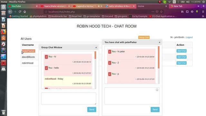The width and height of the screenshot is (206, 116).
Task: Open the Firefox home page icon
Action: (25, 12)
